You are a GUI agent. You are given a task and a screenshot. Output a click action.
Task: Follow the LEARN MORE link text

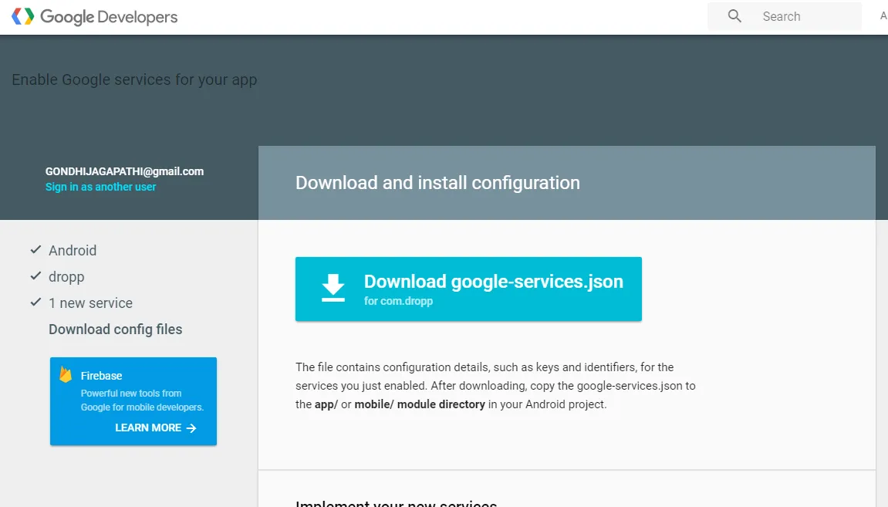coord(148,428)
